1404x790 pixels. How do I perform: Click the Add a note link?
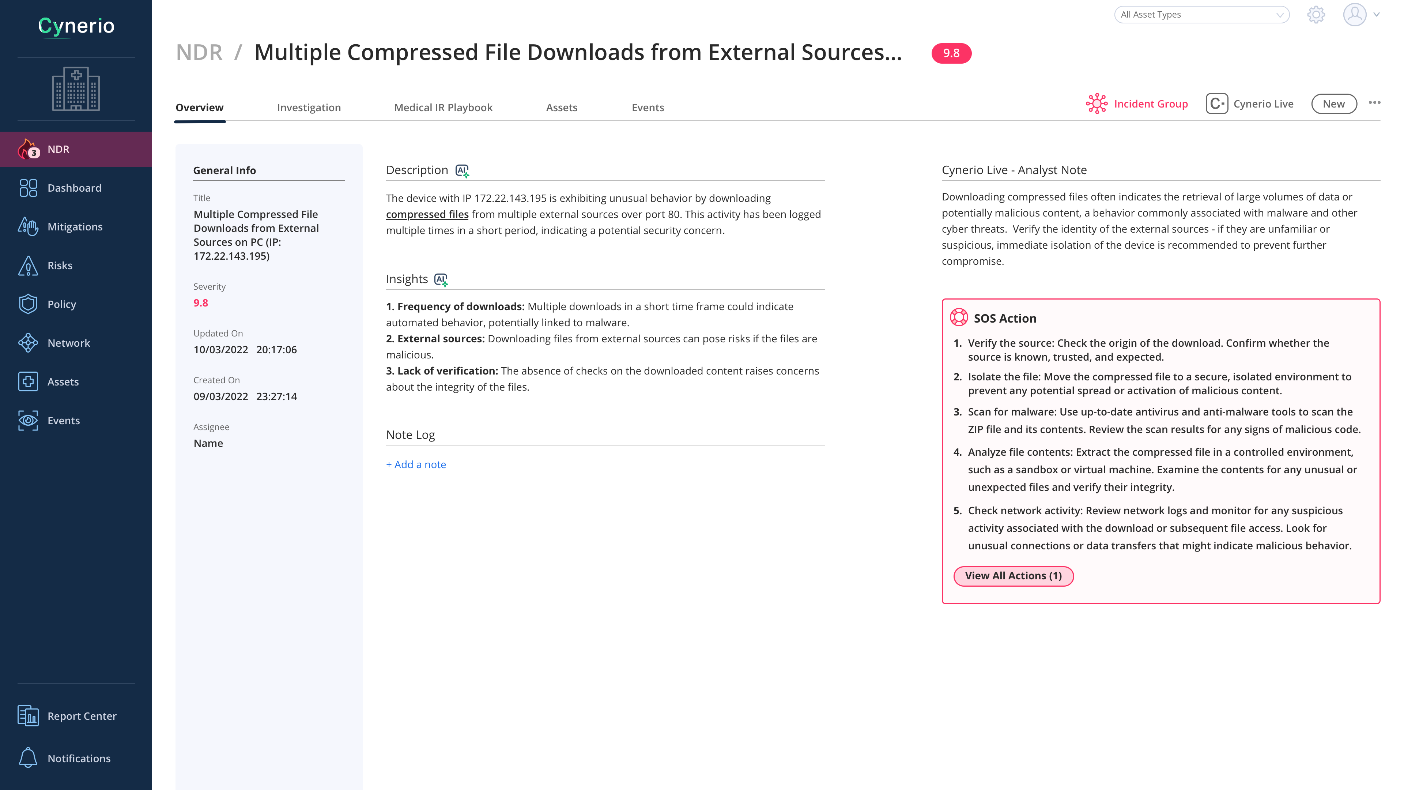click(x=416, y=464)
